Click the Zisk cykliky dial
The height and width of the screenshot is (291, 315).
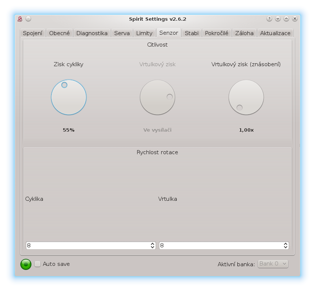(x=69, y=98)
